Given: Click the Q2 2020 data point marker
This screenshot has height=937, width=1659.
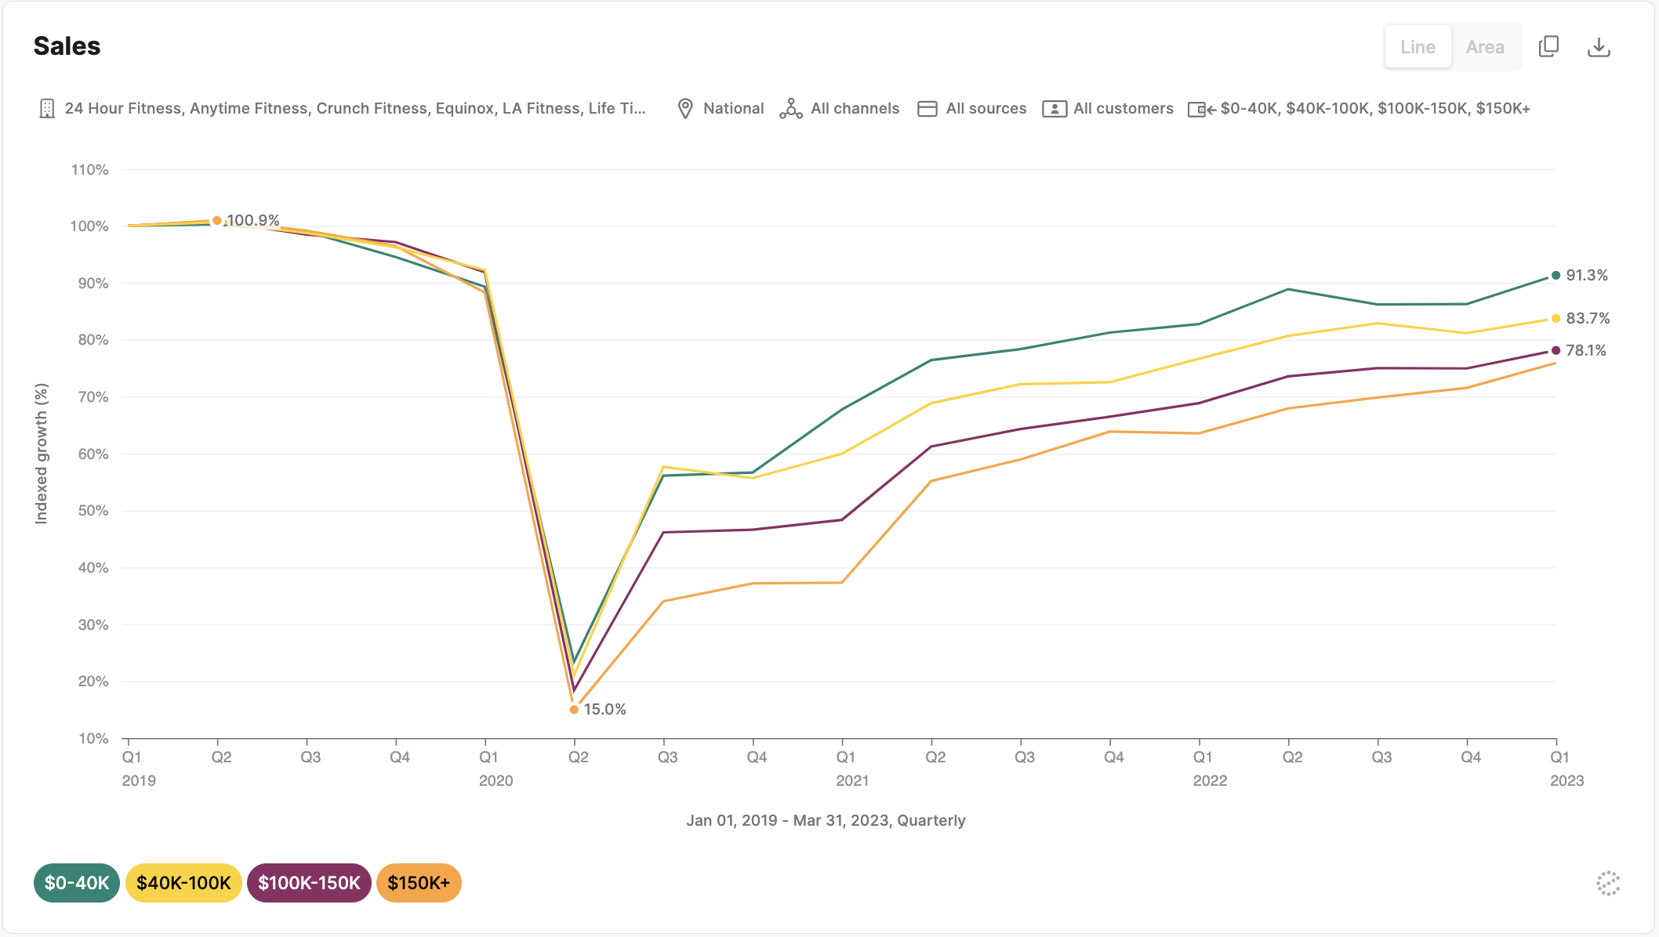Looking at the screenshot, I should [x=575, y=709].
